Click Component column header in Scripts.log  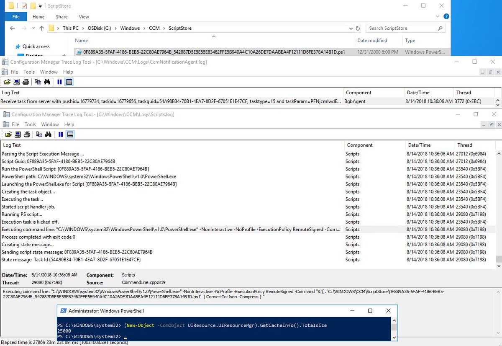point(360,145)
